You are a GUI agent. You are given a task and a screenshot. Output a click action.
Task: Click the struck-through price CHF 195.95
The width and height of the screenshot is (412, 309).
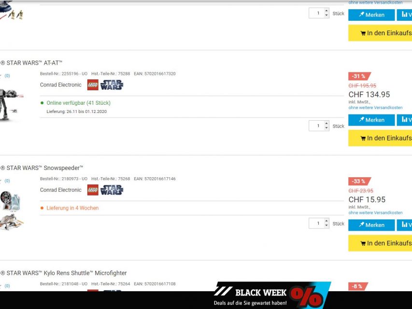[x=362, y=85]
